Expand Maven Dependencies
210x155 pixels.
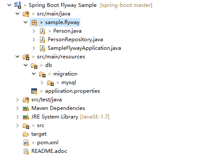18,108
